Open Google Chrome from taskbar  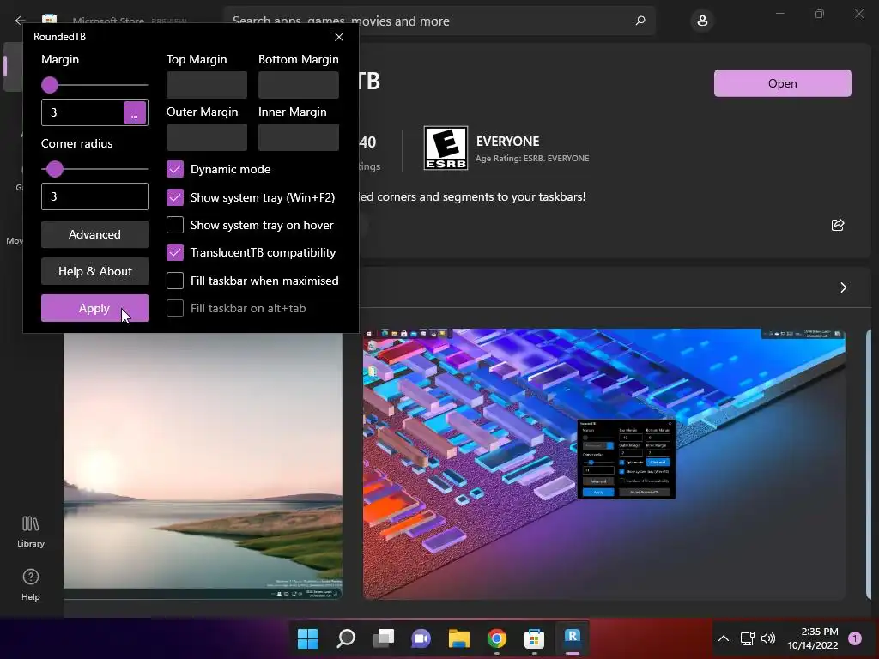497,638
